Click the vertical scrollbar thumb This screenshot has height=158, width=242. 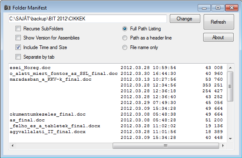tap(230, 86)
